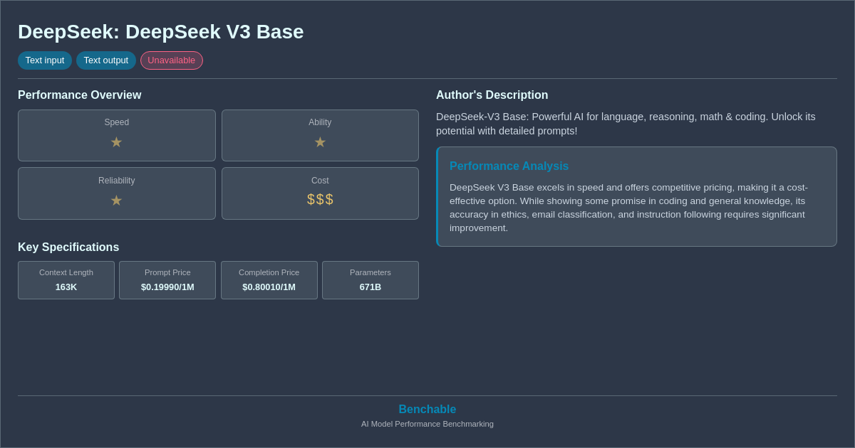Click the Benchable brand logo text
Screen dimensions: 855x448
pos(427,409)
